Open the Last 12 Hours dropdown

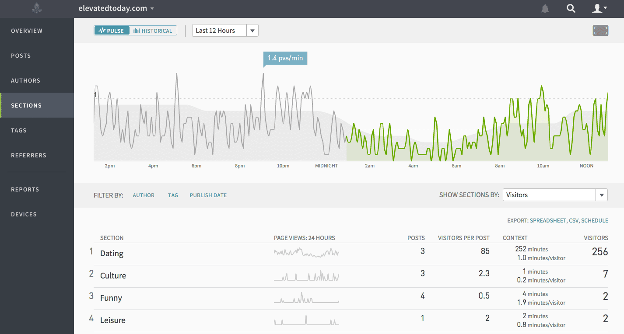click(225, 31)
